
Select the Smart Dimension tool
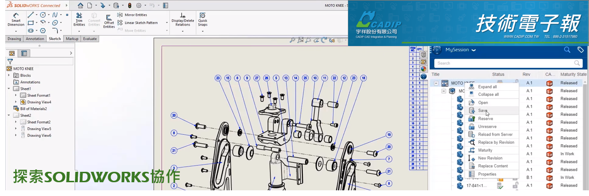(x=16, y=20)
